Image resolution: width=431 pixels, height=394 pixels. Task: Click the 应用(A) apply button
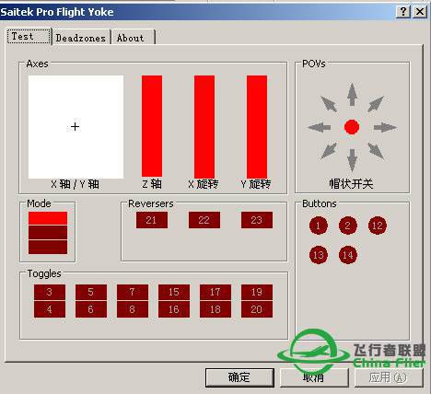click(x=389, y=377)
